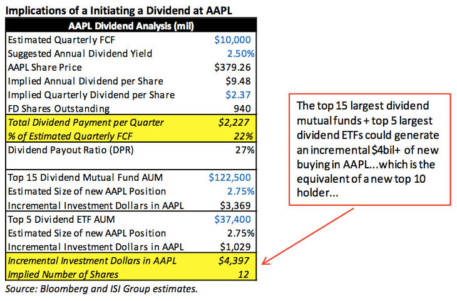Image resolution: width=457 pixels, height=301 pixels.
Task: Click the title 'Implications of a Initiating a Dividend at AAPL'
Action: (118, 11)
